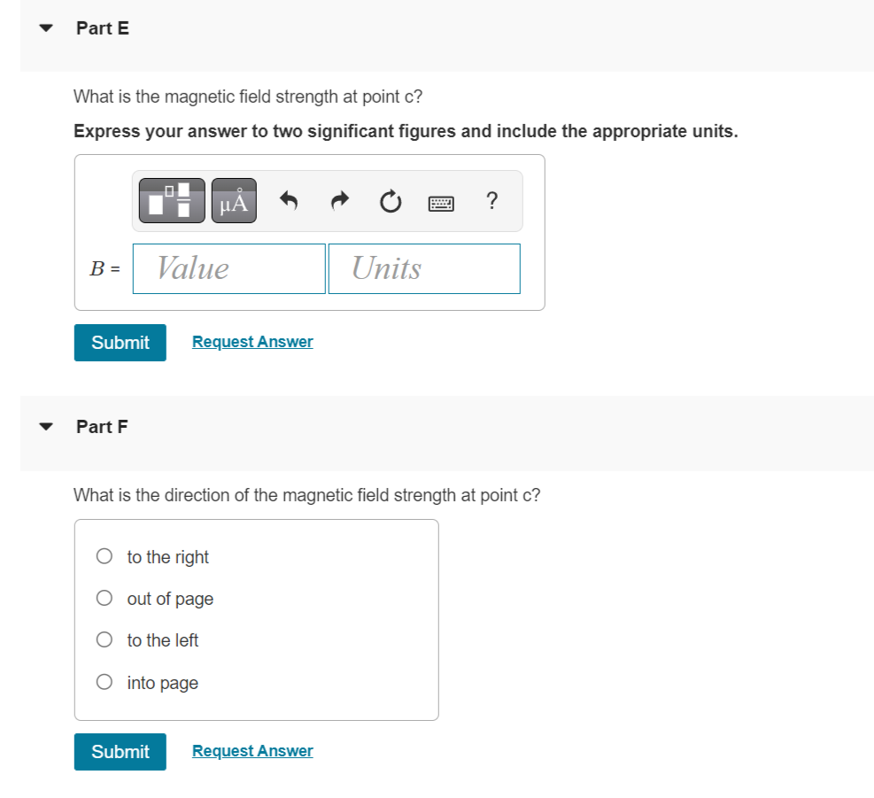Choose the "to the left" radio button
The image size is (874, 798).
105,640
